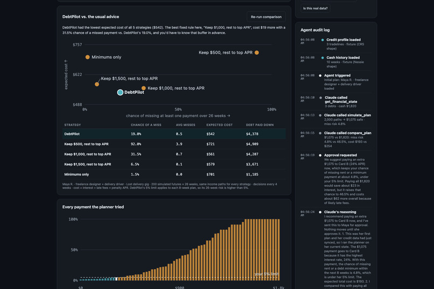This screenshot has height=289, width=434.
Task: Click the 'Approval requested' log entry
Action: tap(336, 179)
